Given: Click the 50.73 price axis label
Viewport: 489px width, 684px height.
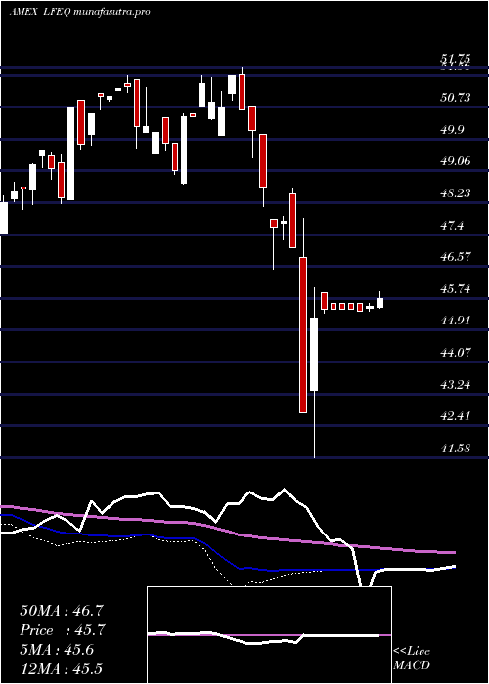Looking at the screenshot, I should [456, 98].
